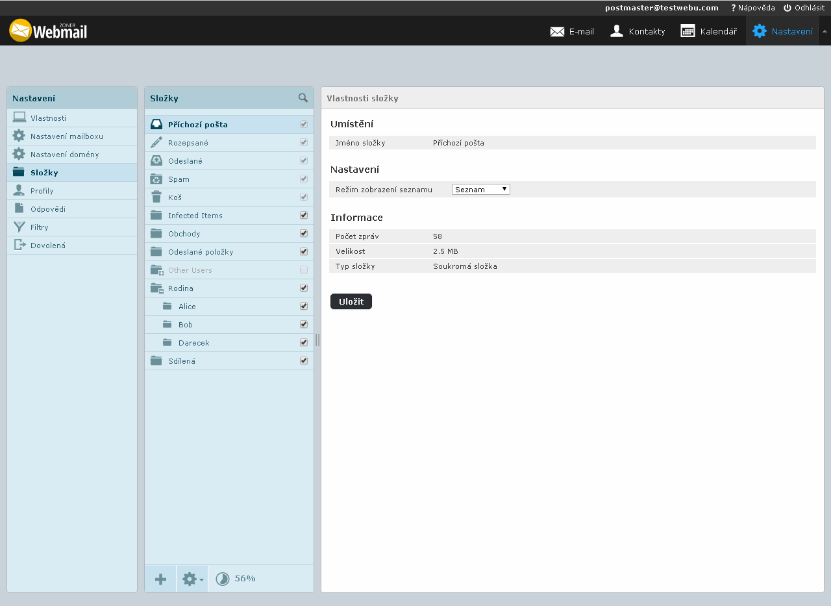This screenshot has width=831, height=606.
Task: Select Dovolená in the settings menu
Action: point(47,246)
